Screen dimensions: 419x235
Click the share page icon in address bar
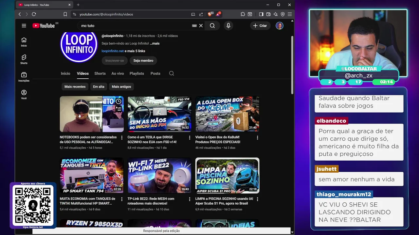coord(201,14)
